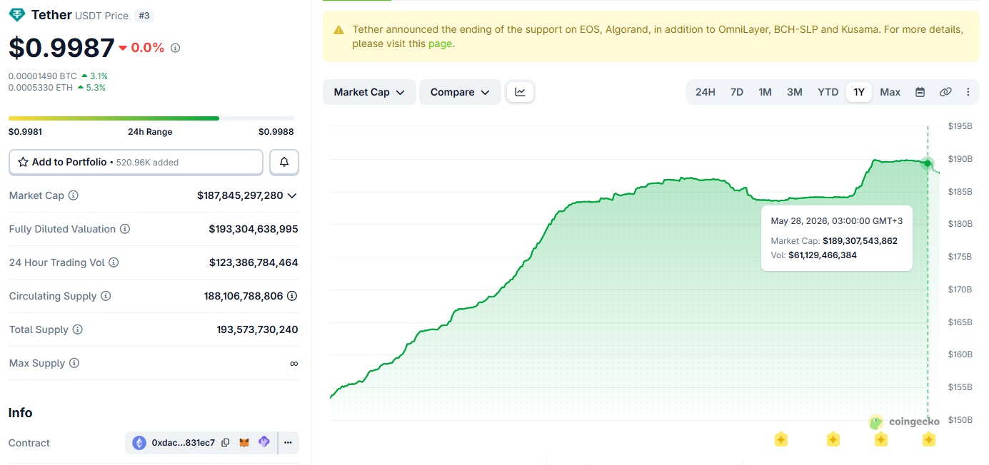Select the 1Y time range
989x465 pixels.
click(x=859, y=92)
